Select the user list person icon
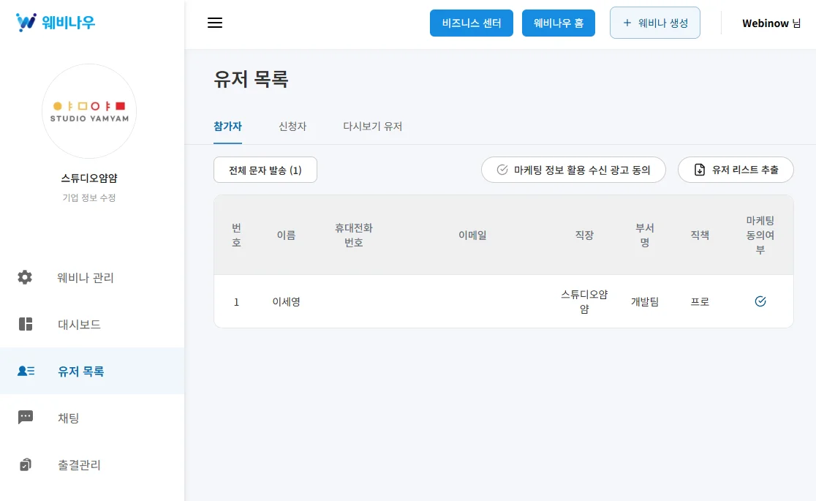Viewport: 816px width, 501px height. click(x=26, y=372)
